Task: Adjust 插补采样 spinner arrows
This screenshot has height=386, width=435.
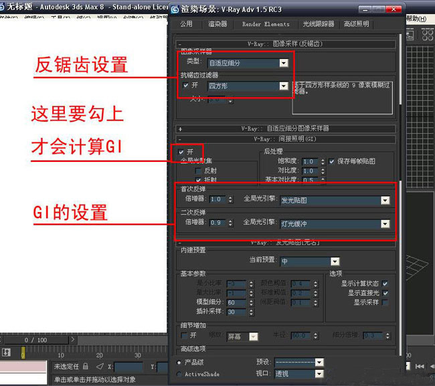Action: [251, 312]
